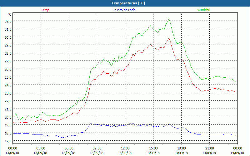Click the green Windchill peak near 32
Image resolution: width=250 pixels, height=156 pixels.
169,19
